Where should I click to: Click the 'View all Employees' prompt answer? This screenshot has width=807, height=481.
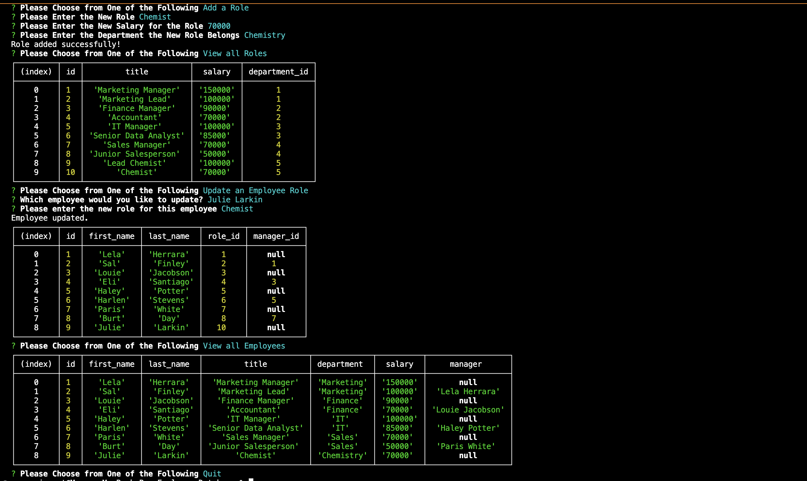(x=244, y=346)
